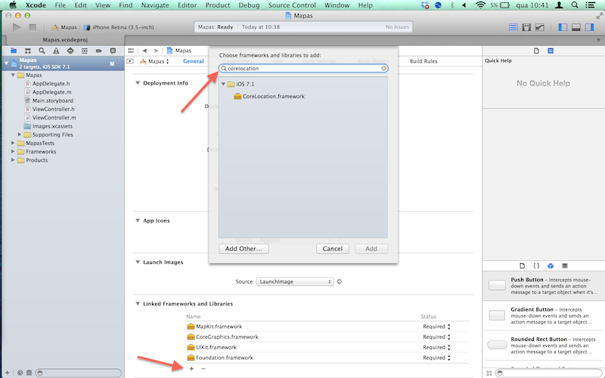Show the File Template library

pos(522,266)
